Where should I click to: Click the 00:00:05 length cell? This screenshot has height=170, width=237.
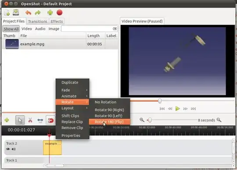tap(94, 44)
